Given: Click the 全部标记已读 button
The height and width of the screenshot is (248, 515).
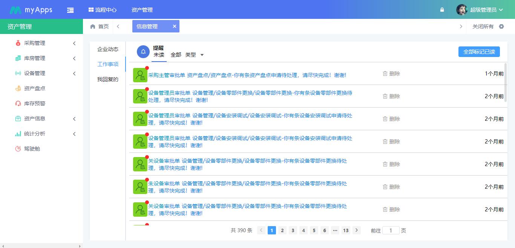Looking at the screenshot, I should click(479, 51).
